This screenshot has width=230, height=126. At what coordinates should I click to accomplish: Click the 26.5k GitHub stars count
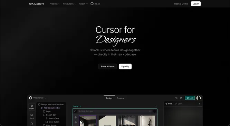pyautogui.click(x=97, y=4)
